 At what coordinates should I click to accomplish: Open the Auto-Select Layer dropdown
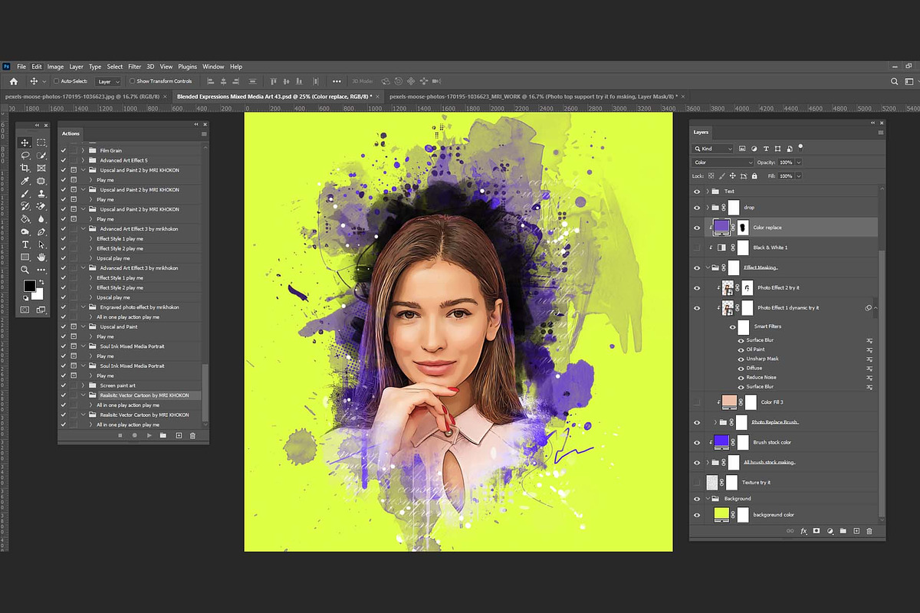click(x=107, y=81)
